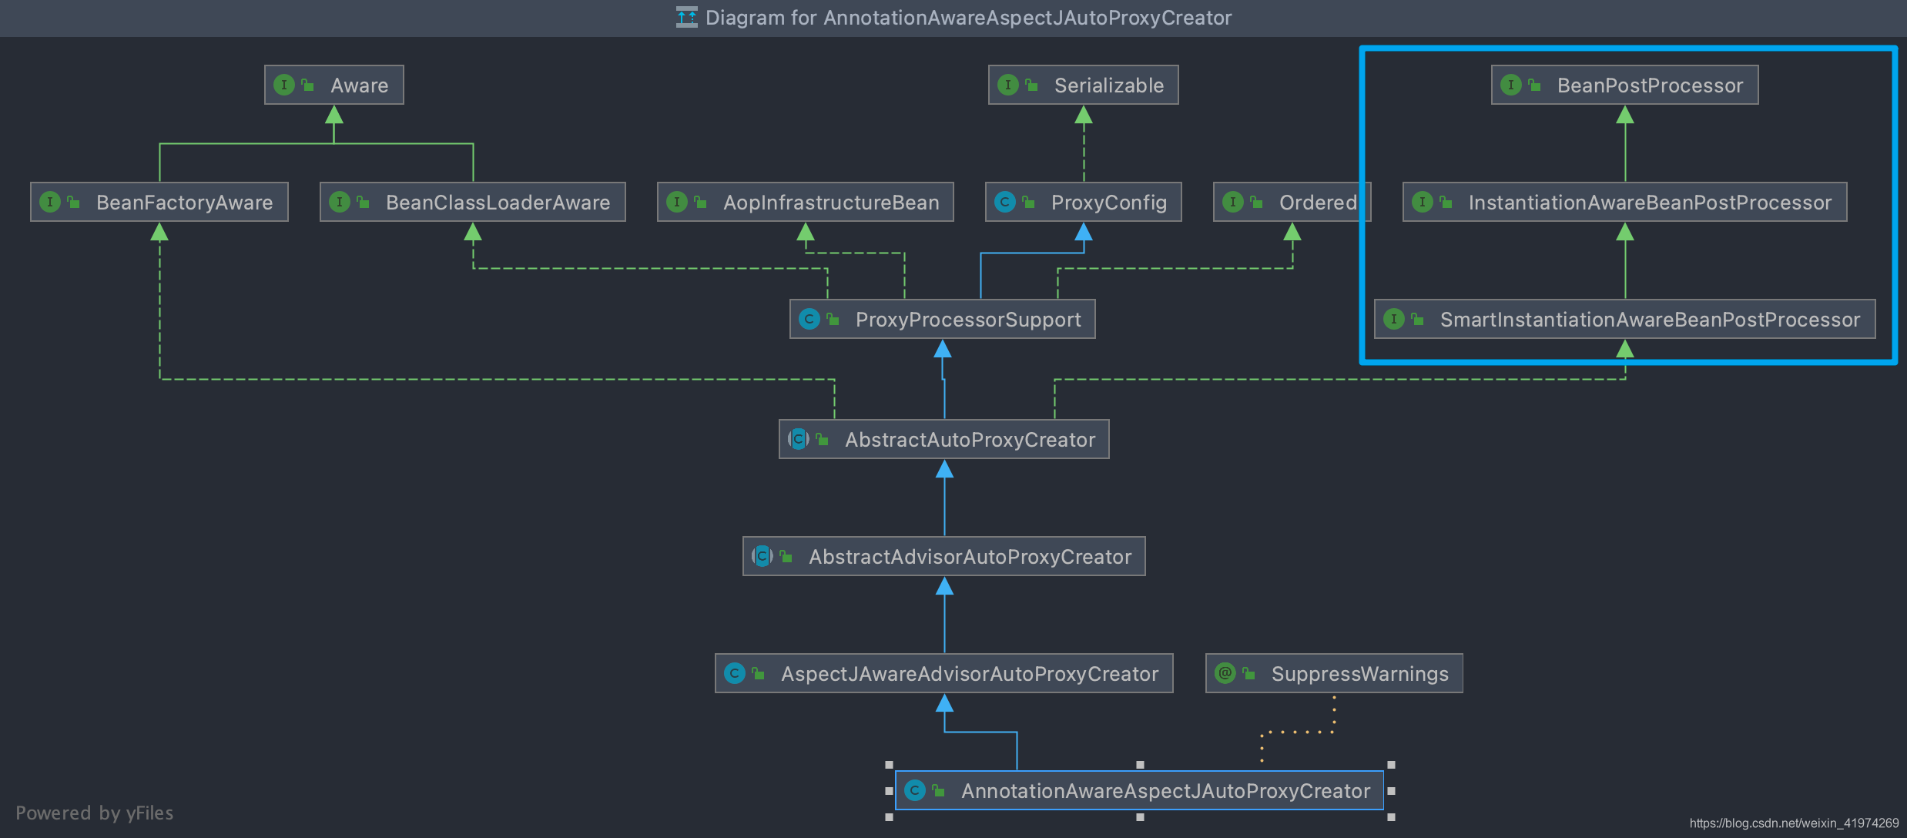The image size is (1907, 838).
Task: Select the ProxyProcessorSupport class node
Action: tap(967, 319)
